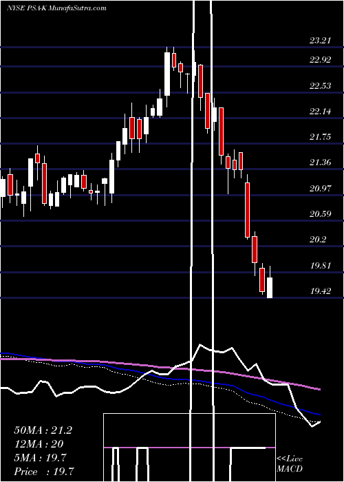Click the last white candlestick near 19.42

(270, 282)
